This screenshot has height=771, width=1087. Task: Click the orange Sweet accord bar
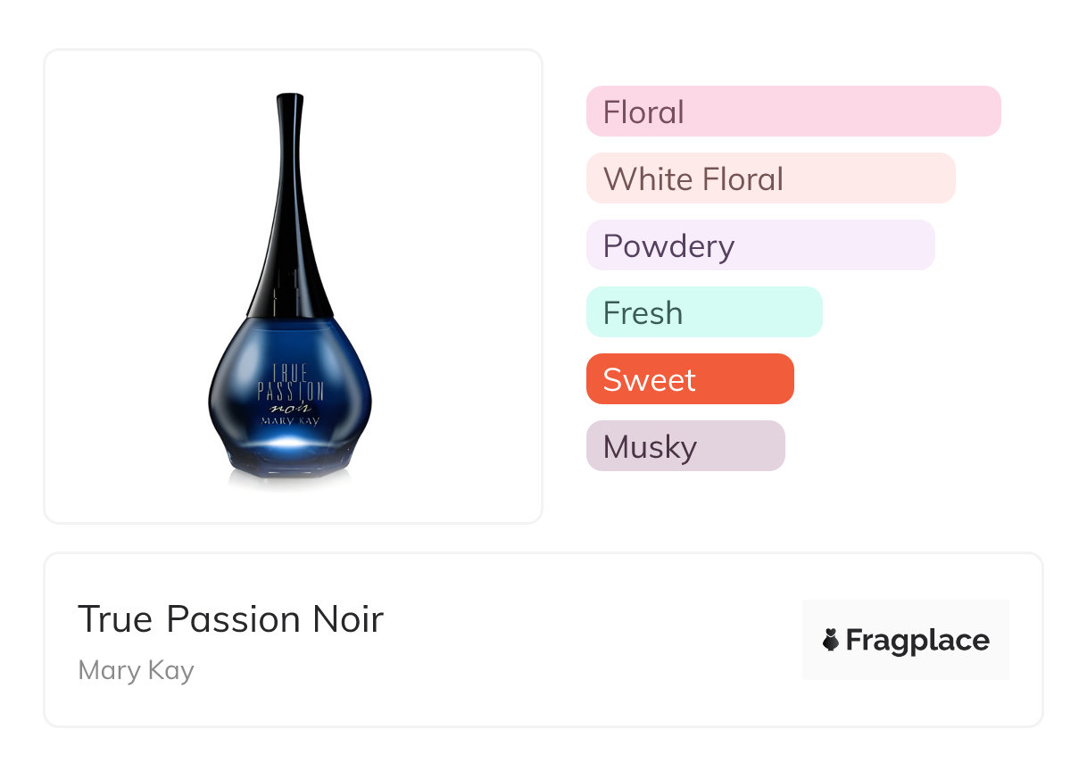pos(689,379)
